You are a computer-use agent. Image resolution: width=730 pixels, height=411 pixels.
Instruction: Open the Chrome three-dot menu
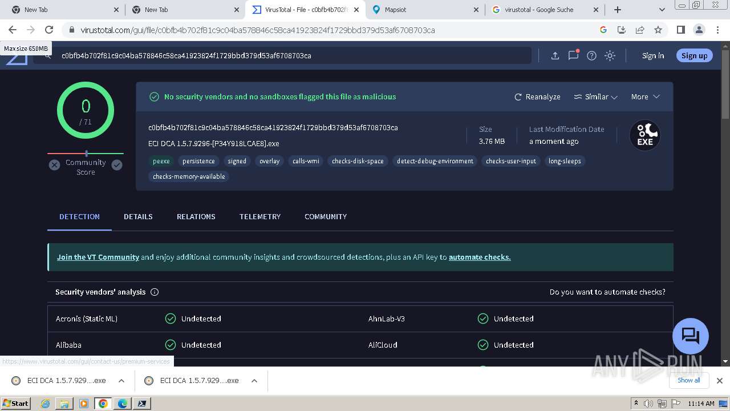717,30
